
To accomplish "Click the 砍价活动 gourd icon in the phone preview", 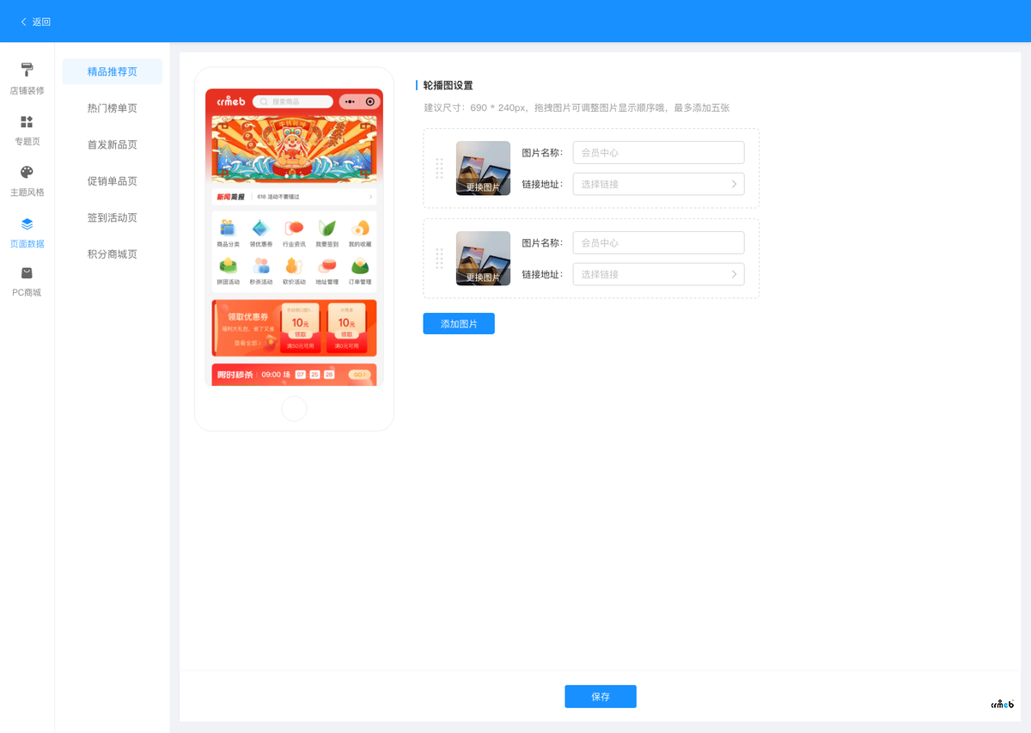I will (294, 266).
